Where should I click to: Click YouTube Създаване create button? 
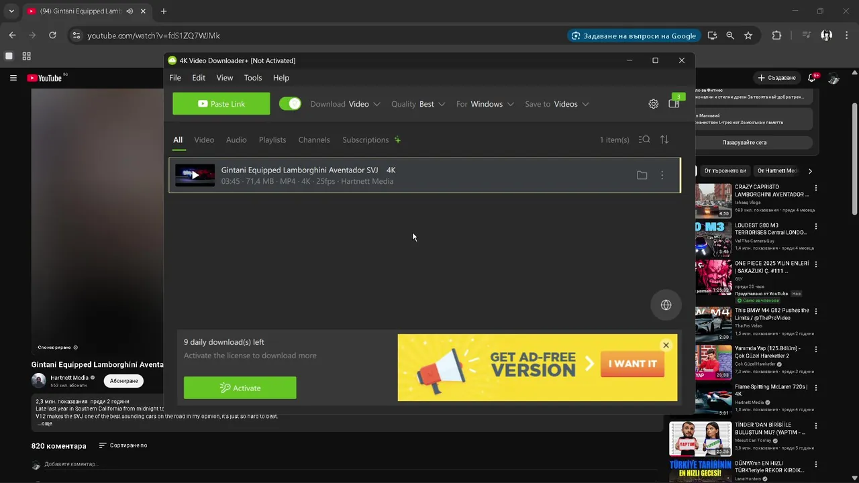coord(777,78)
